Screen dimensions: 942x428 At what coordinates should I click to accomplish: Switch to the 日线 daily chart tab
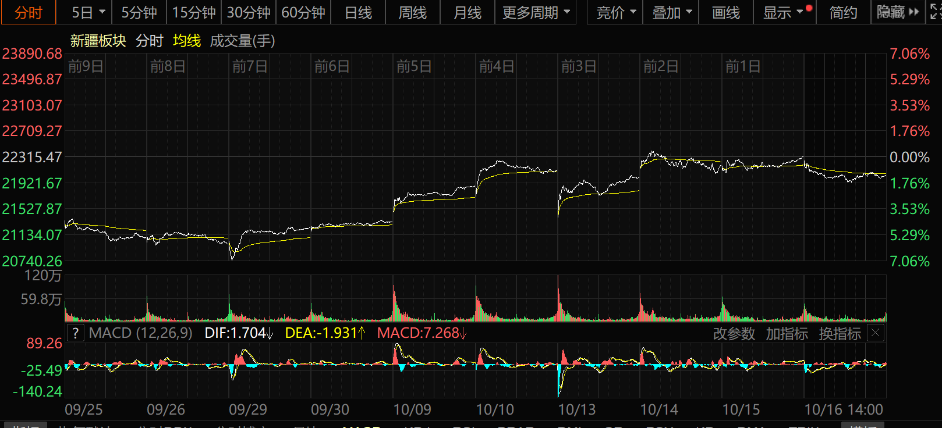point(358,12)
